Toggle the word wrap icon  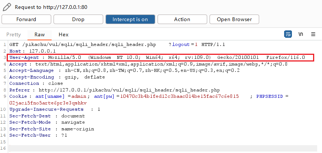pyautogui.click(x=288, y=34)
